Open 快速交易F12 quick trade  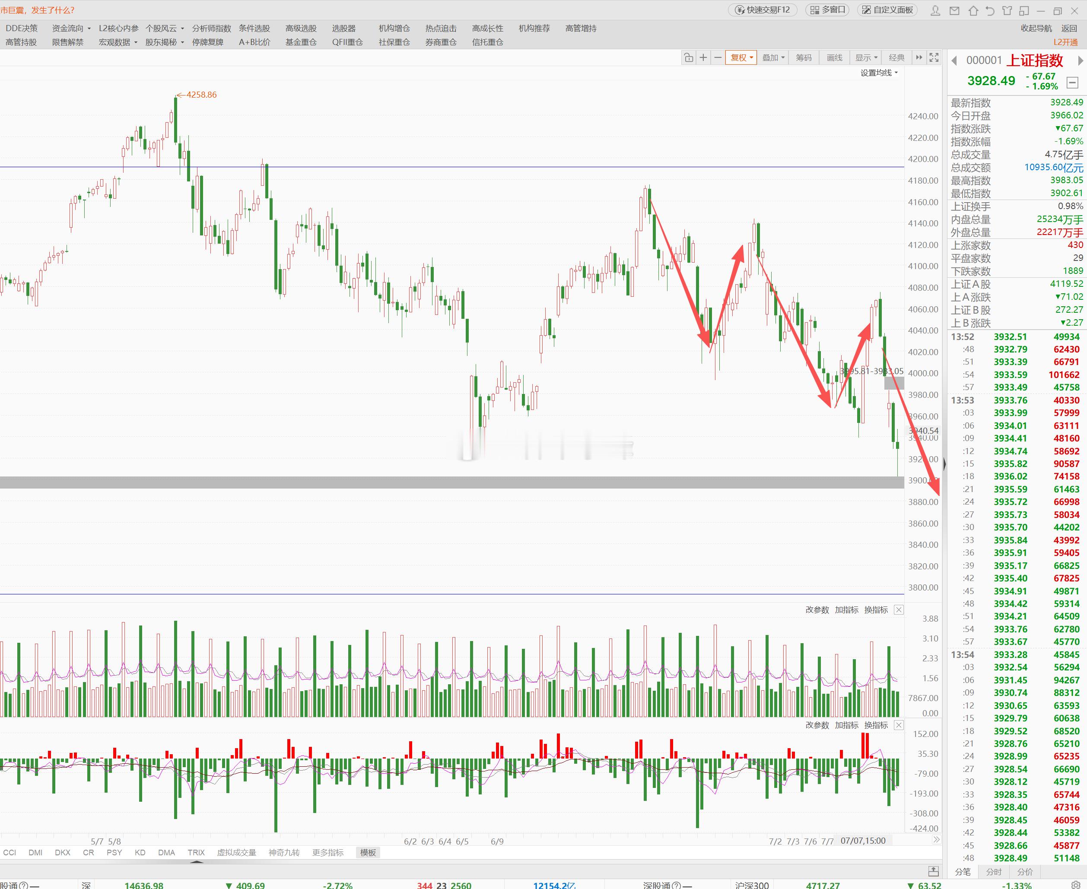click(x=762, y=10)
